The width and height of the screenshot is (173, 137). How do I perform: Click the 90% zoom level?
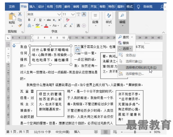pos(157,132)
